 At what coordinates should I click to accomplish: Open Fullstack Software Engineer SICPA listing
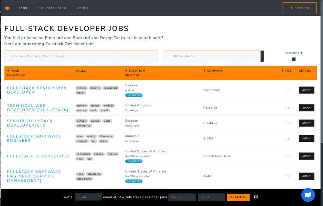[x=34, y=138]
